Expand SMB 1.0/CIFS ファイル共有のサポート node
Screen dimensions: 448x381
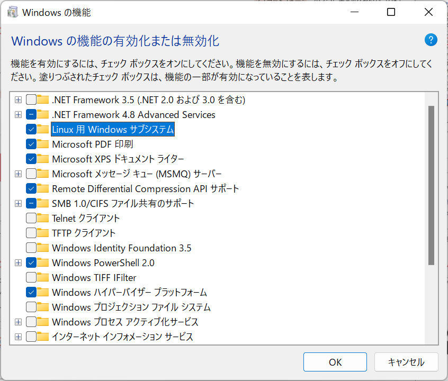point(19,203)
